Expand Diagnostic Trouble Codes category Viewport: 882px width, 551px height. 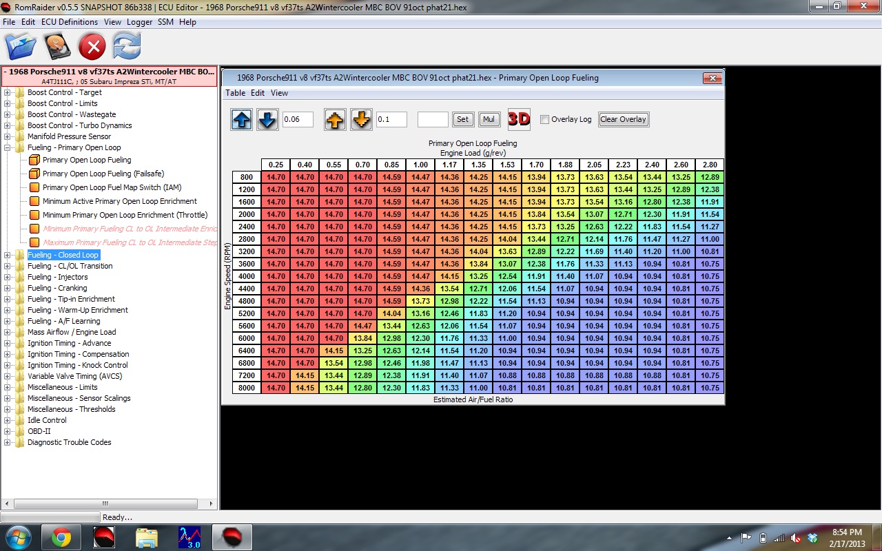8,442
